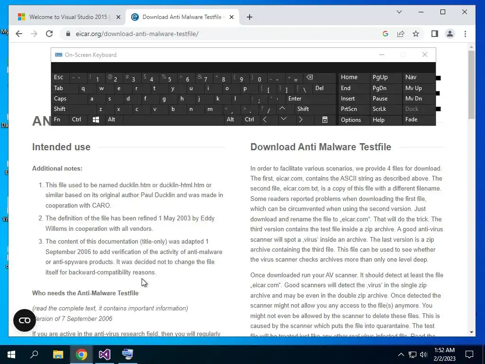Open Chrome three-dot menu
This screenshot has height=364, width=485.
coord(465,34)
